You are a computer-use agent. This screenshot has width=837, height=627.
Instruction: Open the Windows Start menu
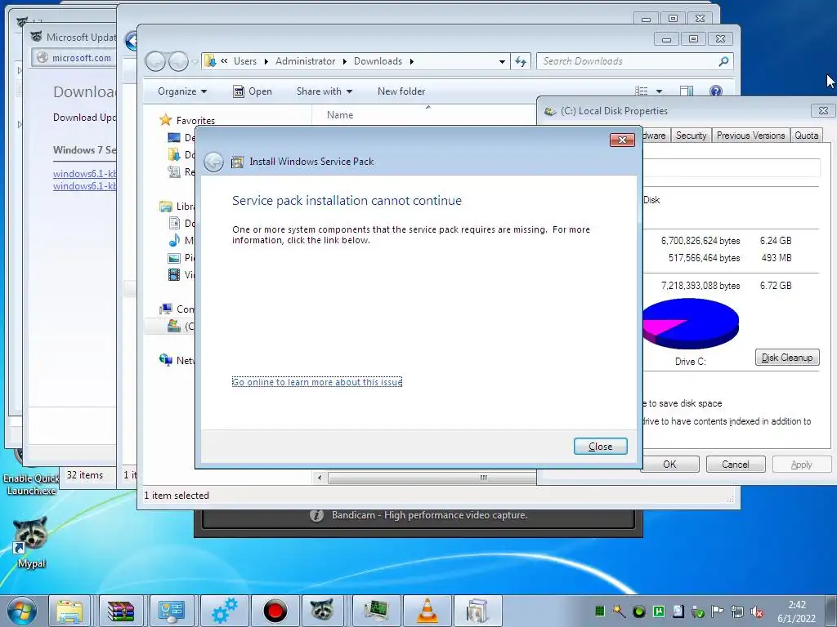tap(22, 611)
